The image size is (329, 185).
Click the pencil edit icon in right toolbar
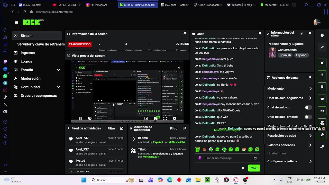322,48
